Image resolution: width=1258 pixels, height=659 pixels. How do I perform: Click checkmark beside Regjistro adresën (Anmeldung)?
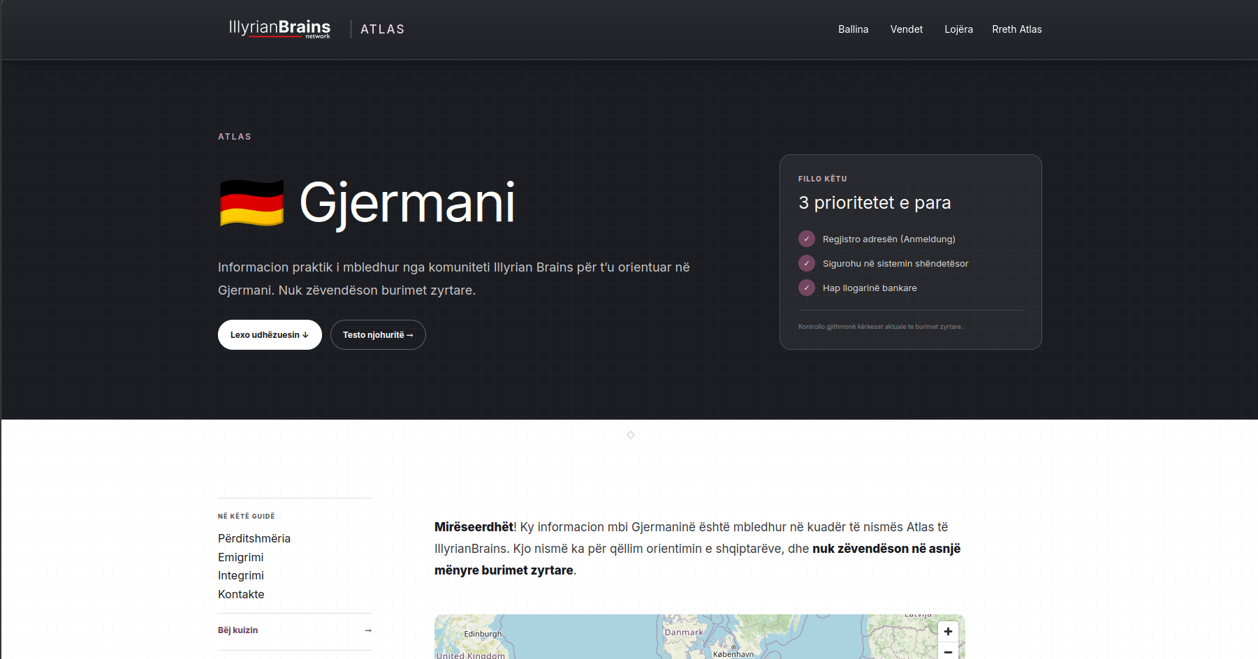[807, 239]
